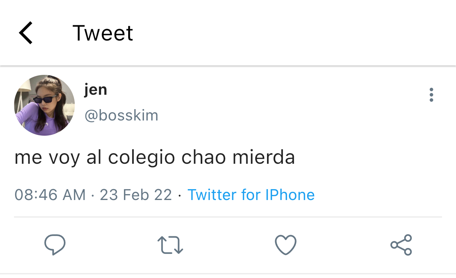Reply to the tweet via speech bubble

pos(55,244)
